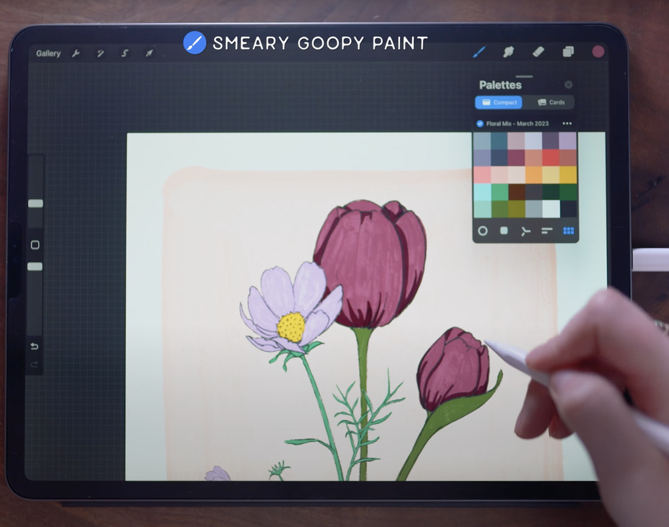Open the Selection tool
Screen dimensions: 669x527
point(124,53)
